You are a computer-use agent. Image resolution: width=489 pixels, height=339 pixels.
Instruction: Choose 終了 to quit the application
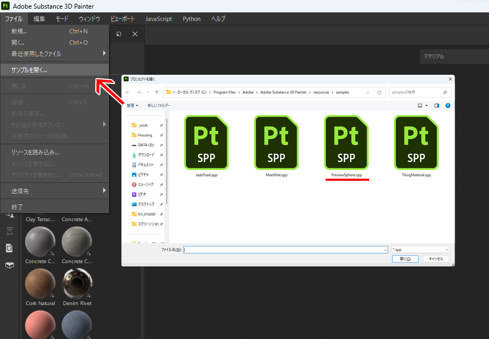coord(55,207)
